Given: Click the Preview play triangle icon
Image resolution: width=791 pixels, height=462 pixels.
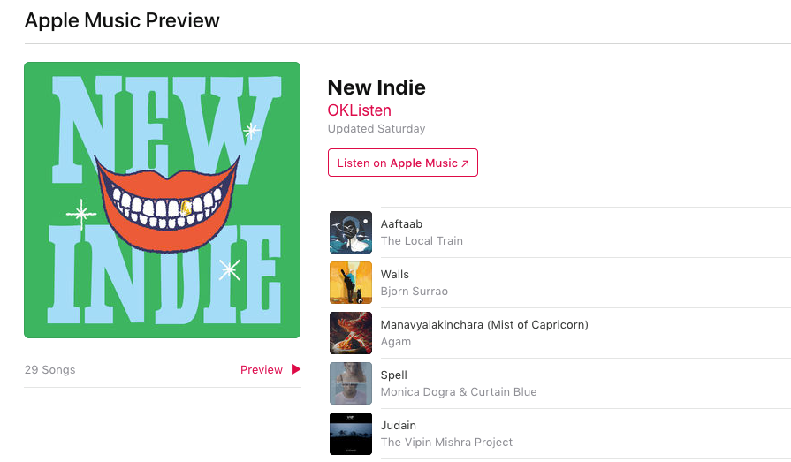Looking at the screenshot, I should click(x=296, y=369).
